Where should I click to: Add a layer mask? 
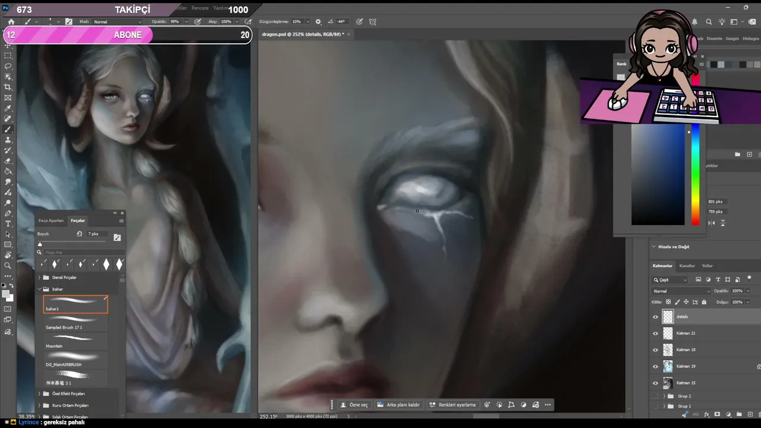[x=717, y=414]
